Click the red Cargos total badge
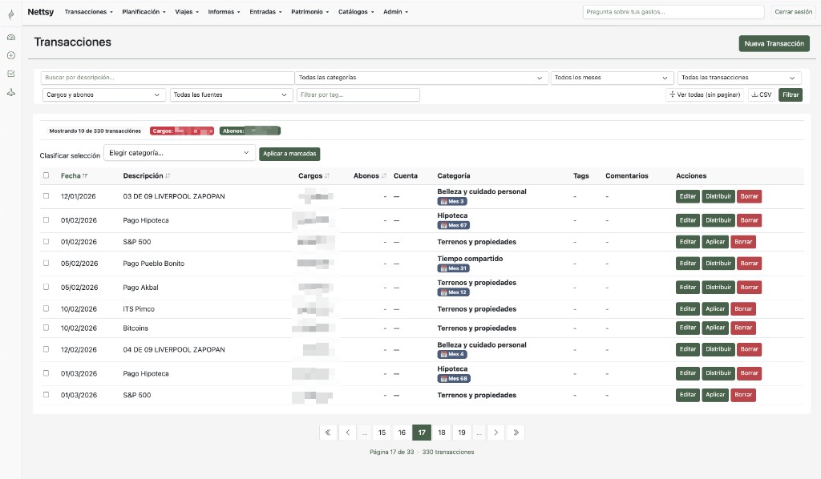The width and height of the screenshot is (821, 479). (x=182, y=131)
